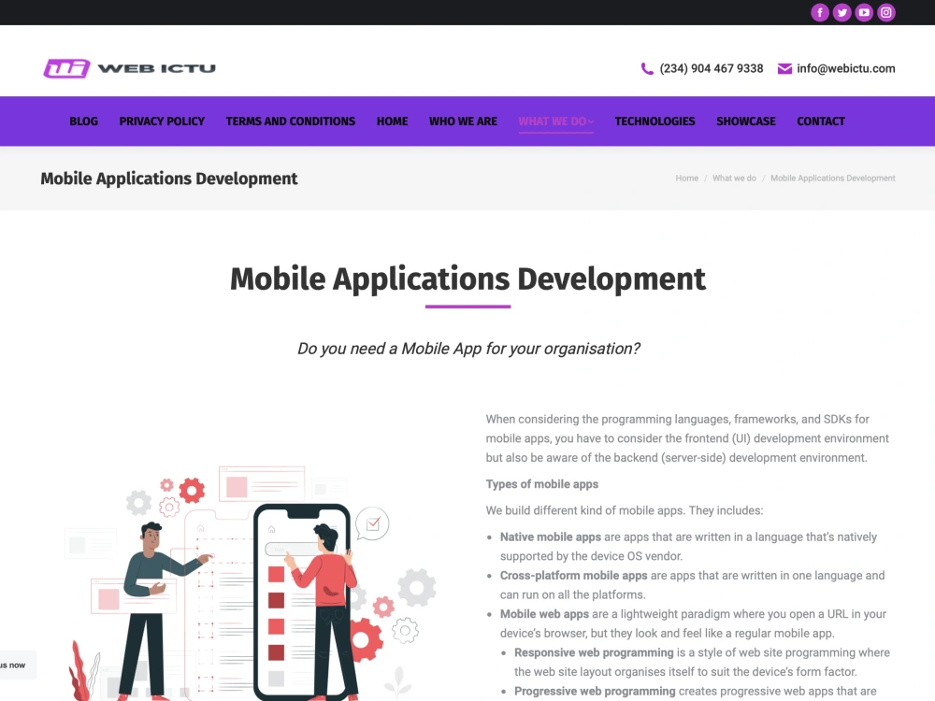Open the Showcase menu item
Viewport: 935px width, 701px height.
746,121
